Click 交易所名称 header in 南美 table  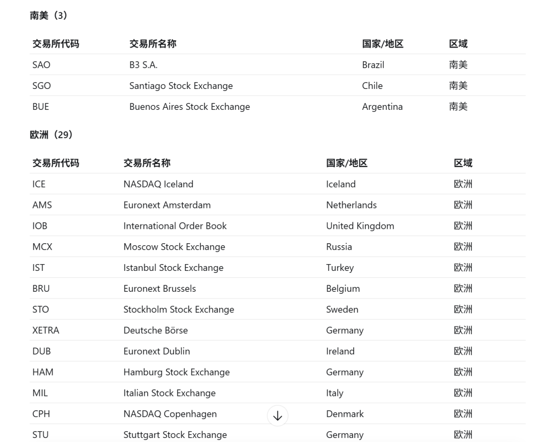point(153,44)
